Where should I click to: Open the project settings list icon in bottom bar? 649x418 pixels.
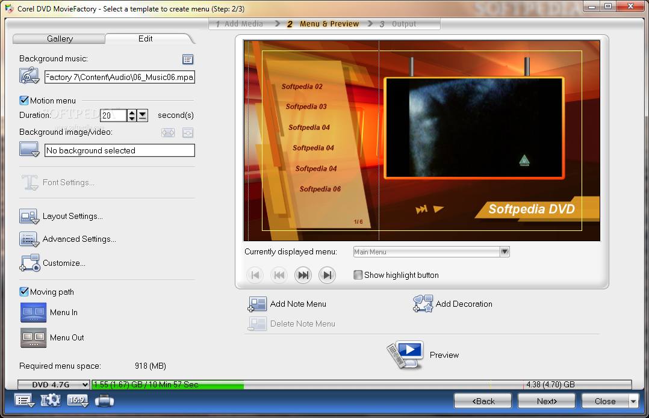pos(25,401)
